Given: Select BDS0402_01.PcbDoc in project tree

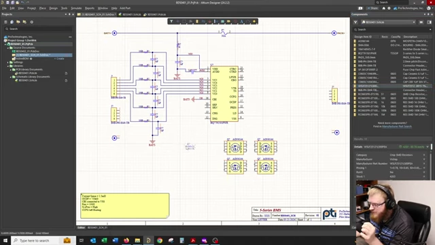Looking at the screenshot, I should pyautogui.click(x=26, y=52).
